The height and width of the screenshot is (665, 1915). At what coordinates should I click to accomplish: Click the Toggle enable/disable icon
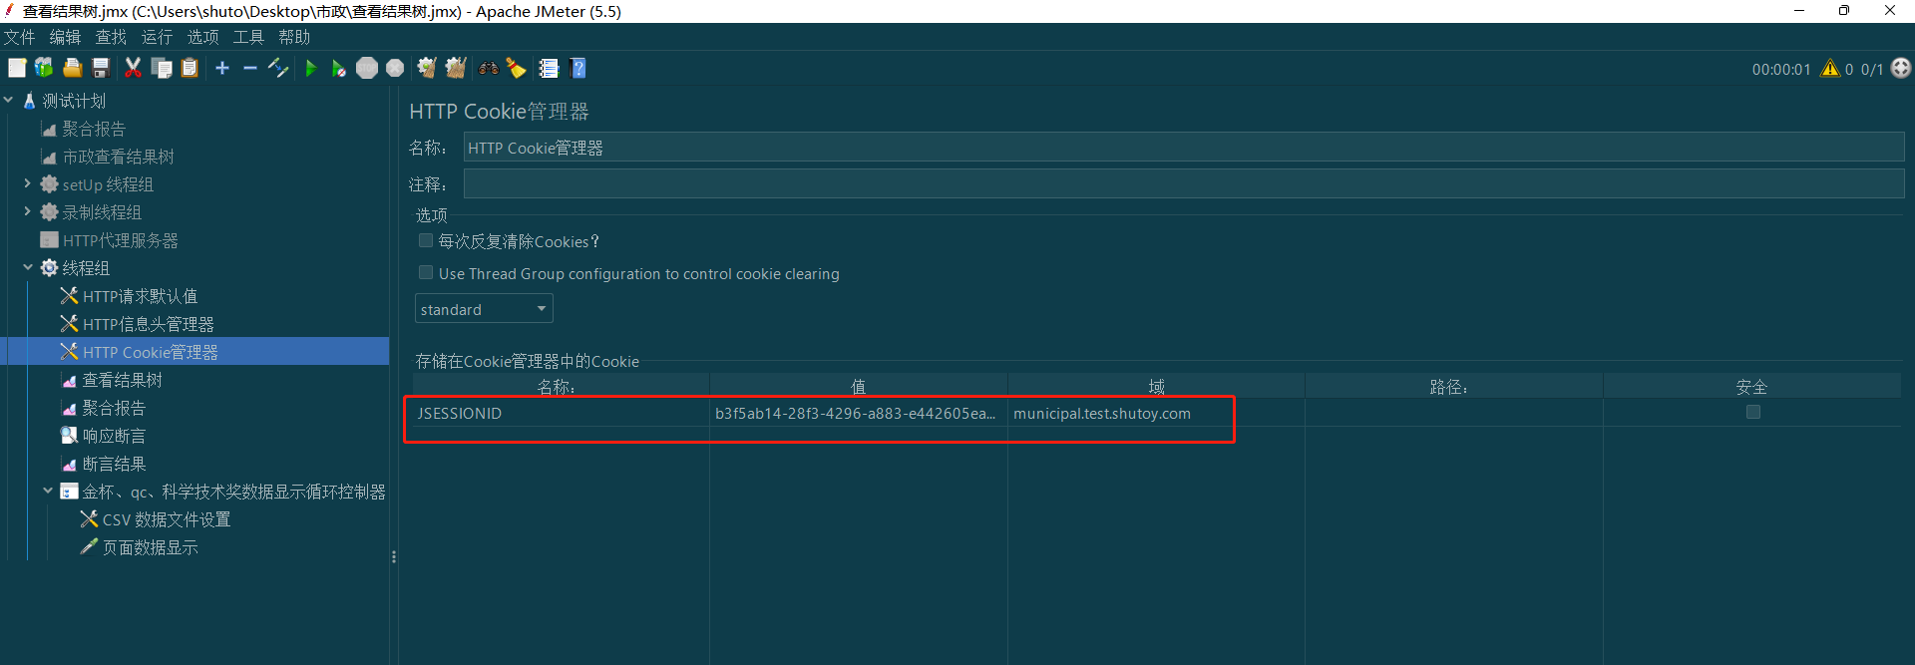click(278, 68)
